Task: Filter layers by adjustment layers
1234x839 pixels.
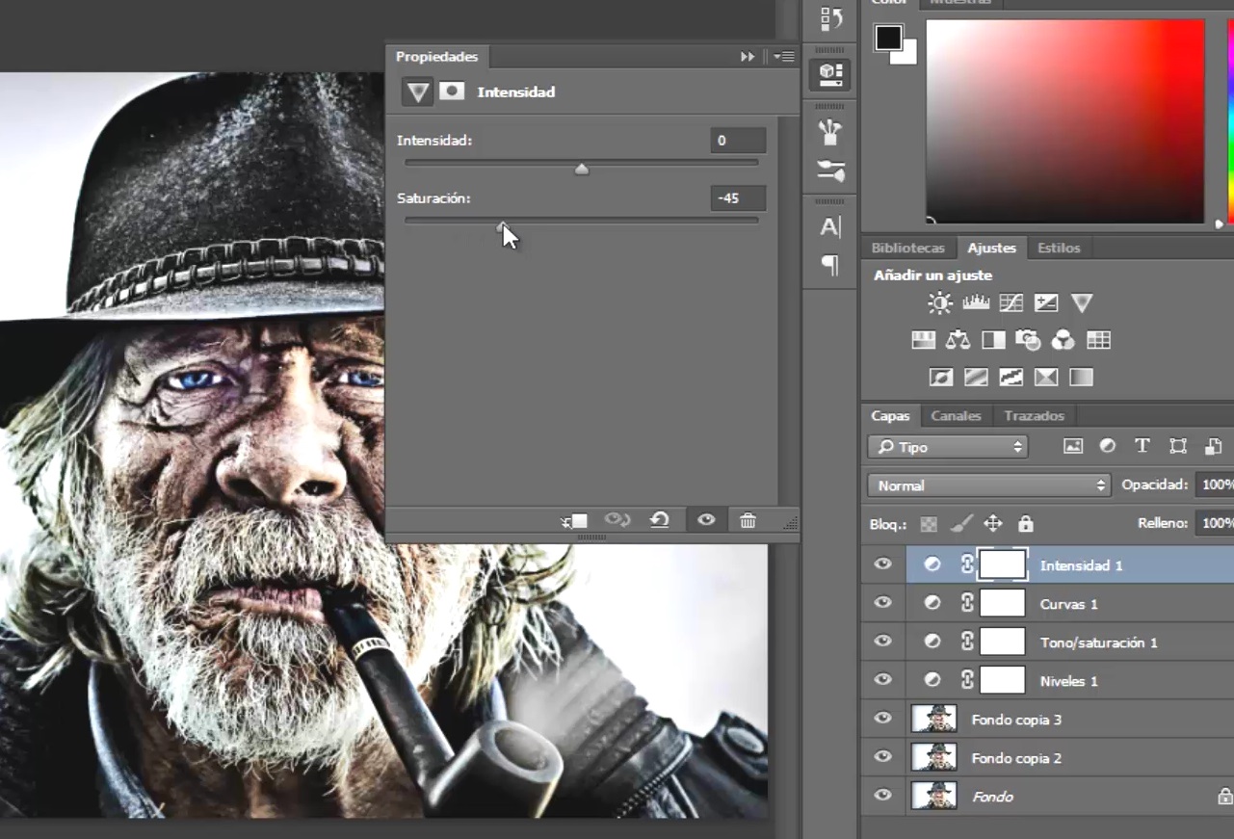Action: tap(1108, 446)
